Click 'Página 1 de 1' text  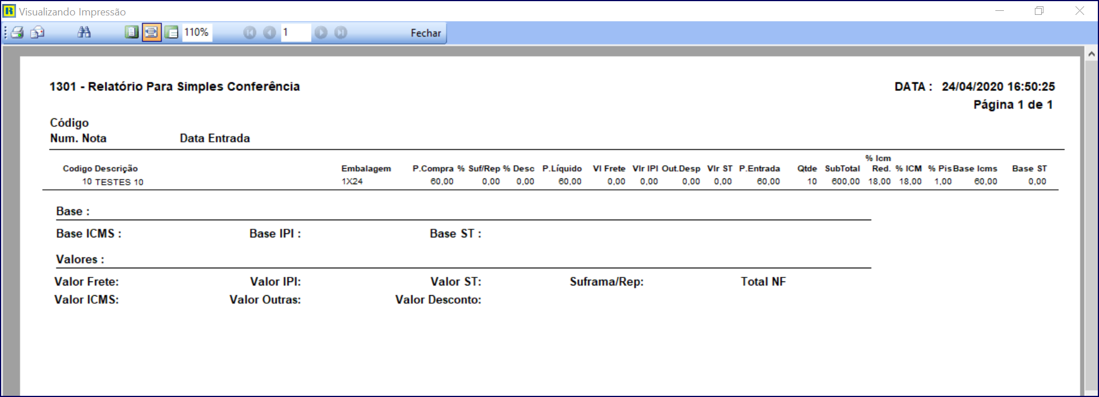[1013, 105]
